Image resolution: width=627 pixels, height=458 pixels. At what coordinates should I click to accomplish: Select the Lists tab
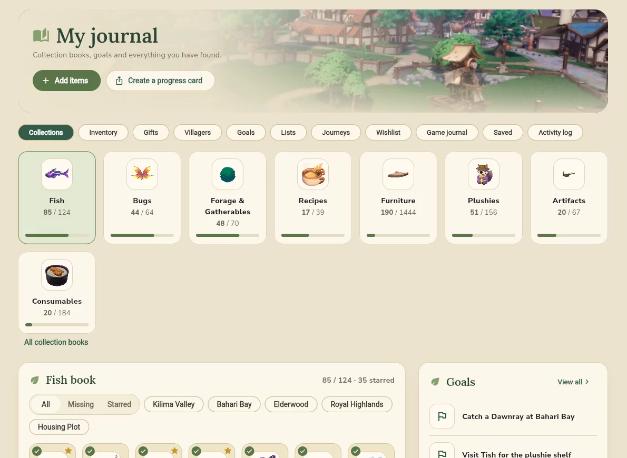click(x=288, y=132)
